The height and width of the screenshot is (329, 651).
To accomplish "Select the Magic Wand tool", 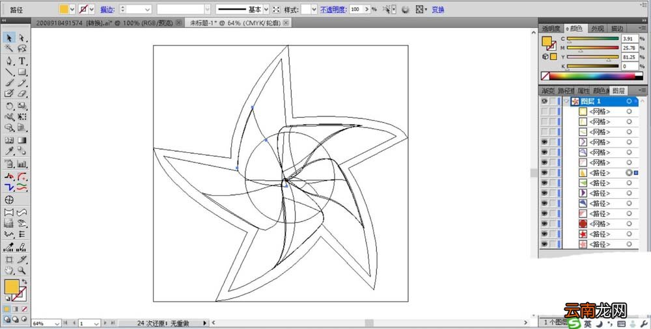I will (8, 49).
